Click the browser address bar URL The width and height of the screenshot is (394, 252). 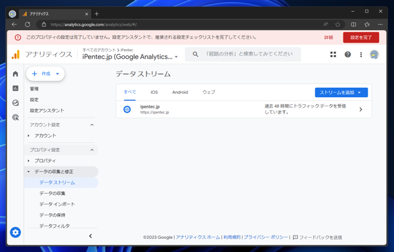pyautogui.click(x=94, y=24)
